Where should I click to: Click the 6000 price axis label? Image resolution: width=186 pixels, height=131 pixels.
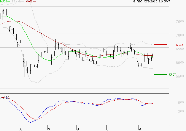click(x=180, y=63)
